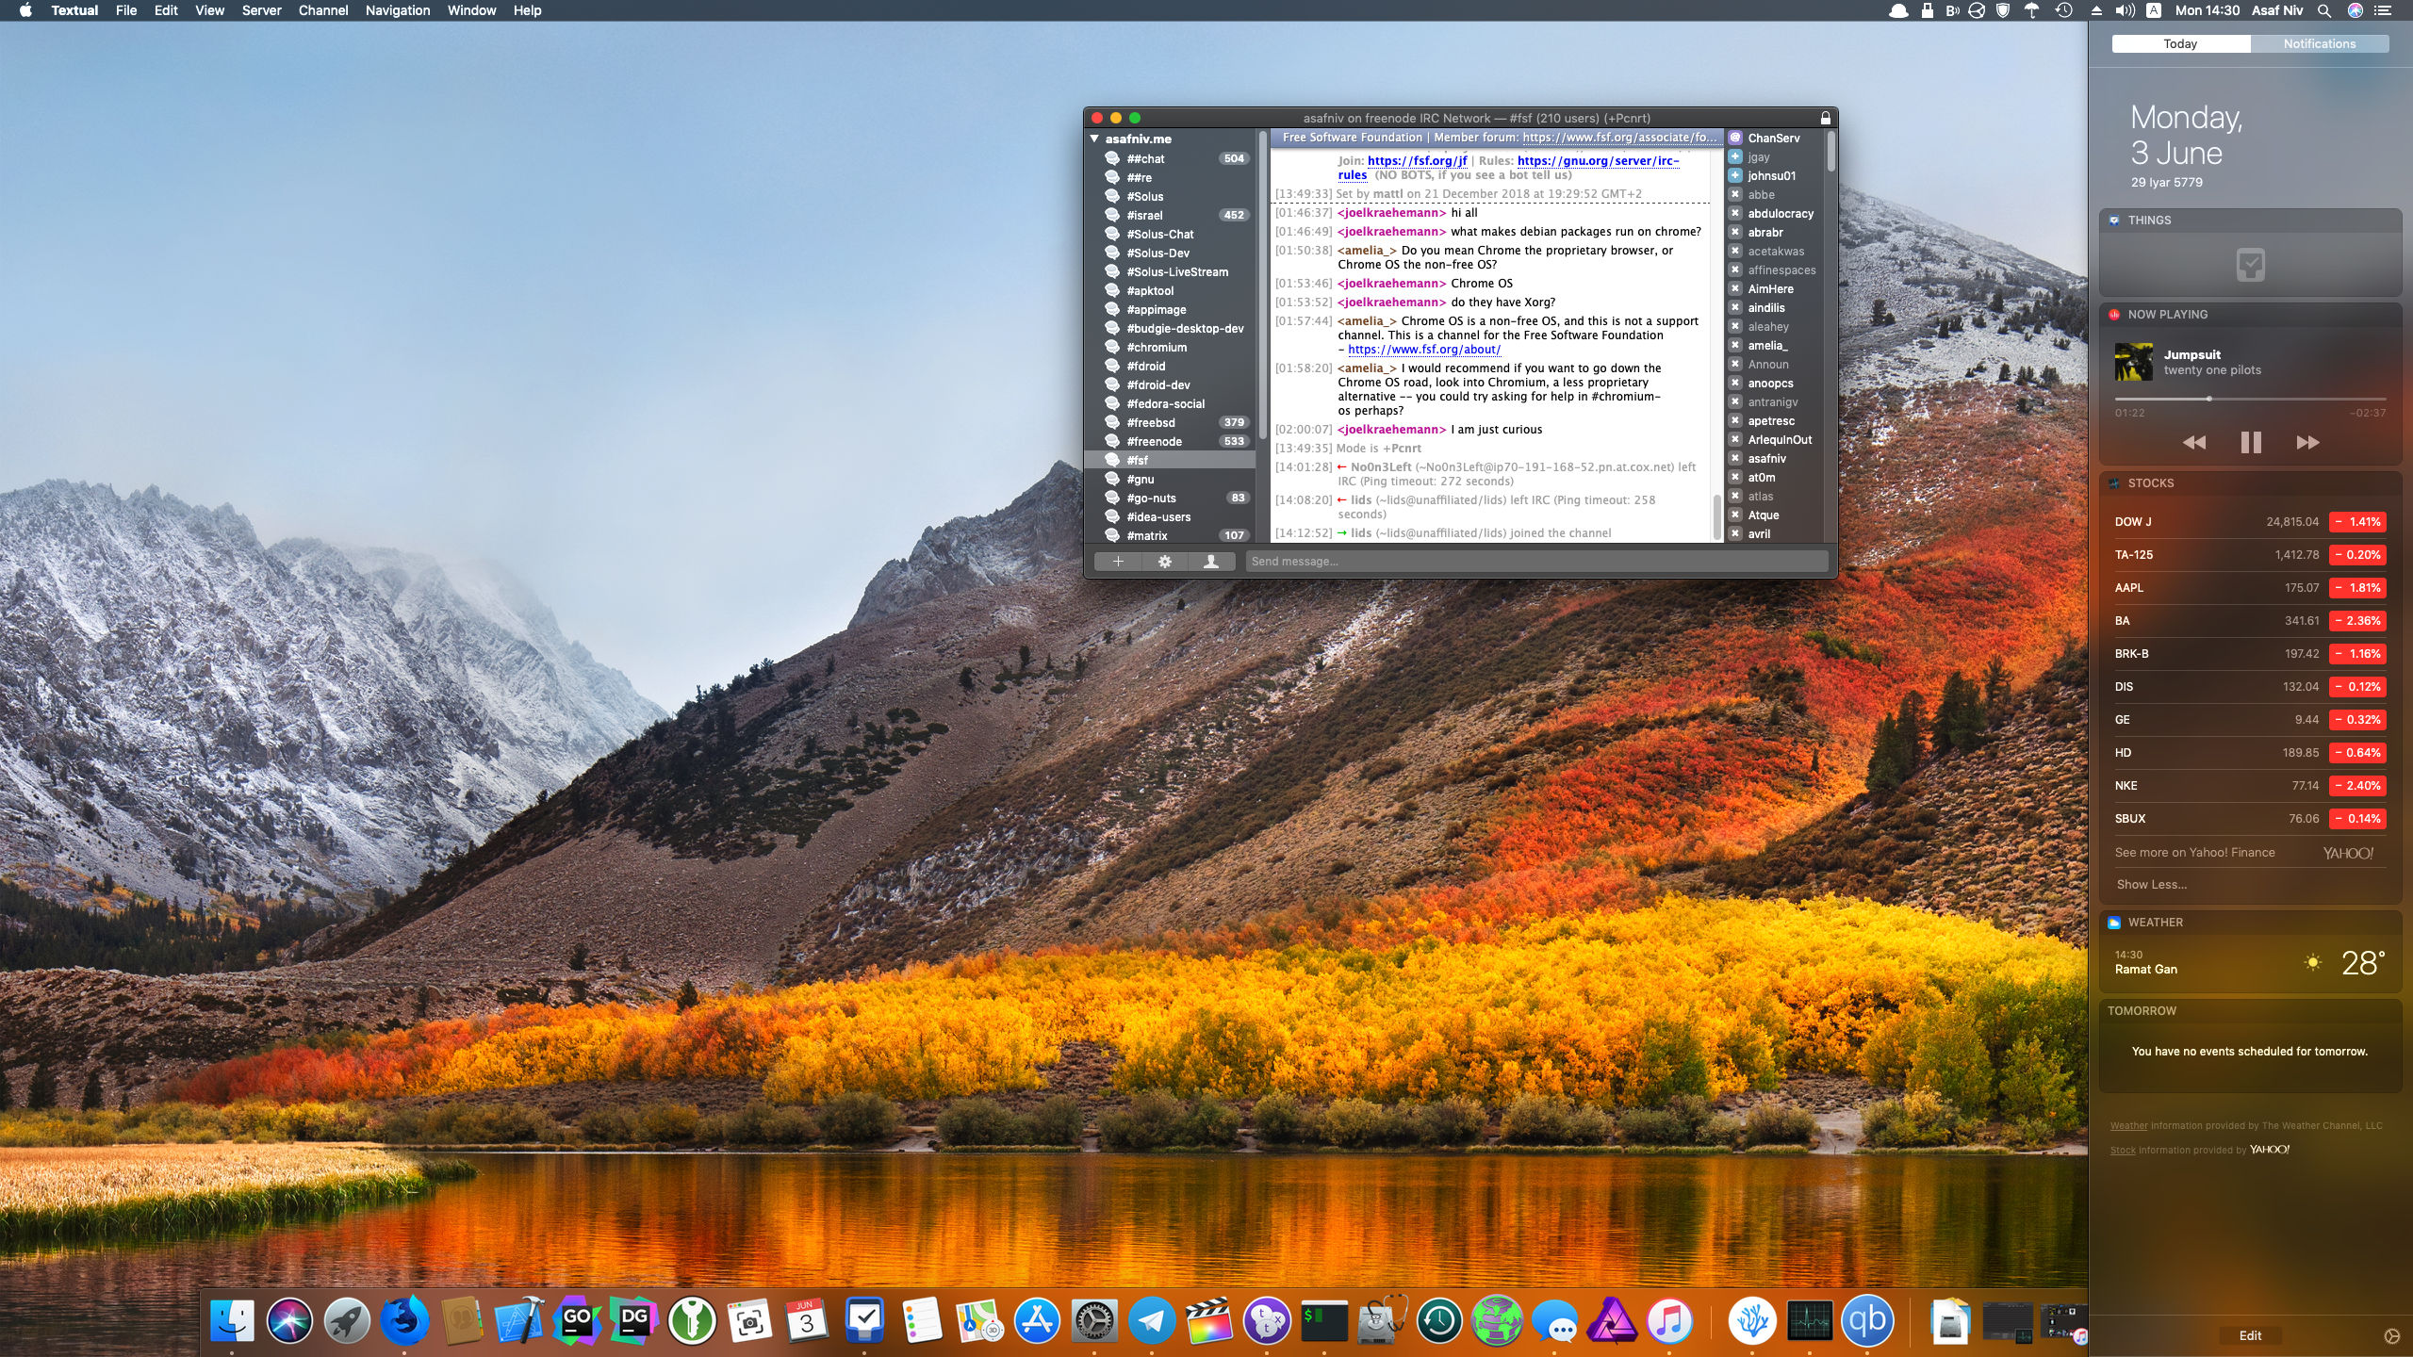This screenshot has width=2413, height=1357.
Task: Open iTunes music icon in the Dock
Action: [1669, 1321]
